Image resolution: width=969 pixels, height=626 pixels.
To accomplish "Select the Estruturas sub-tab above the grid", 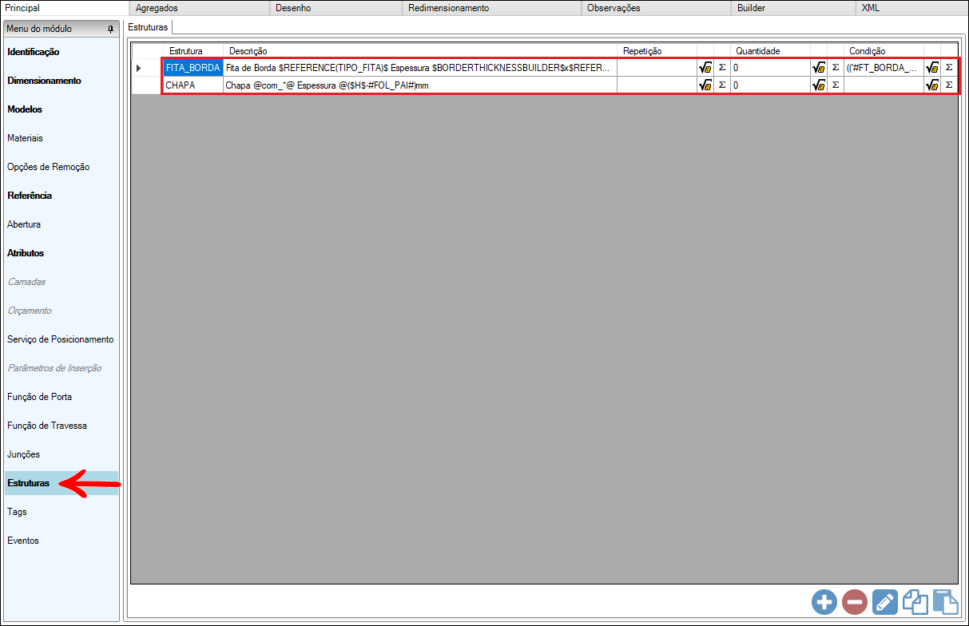I will coord(148,26).
